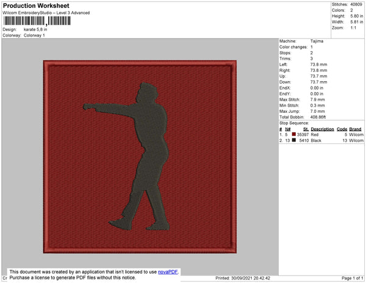Click the Colors value 2

(x=351, y=10)
